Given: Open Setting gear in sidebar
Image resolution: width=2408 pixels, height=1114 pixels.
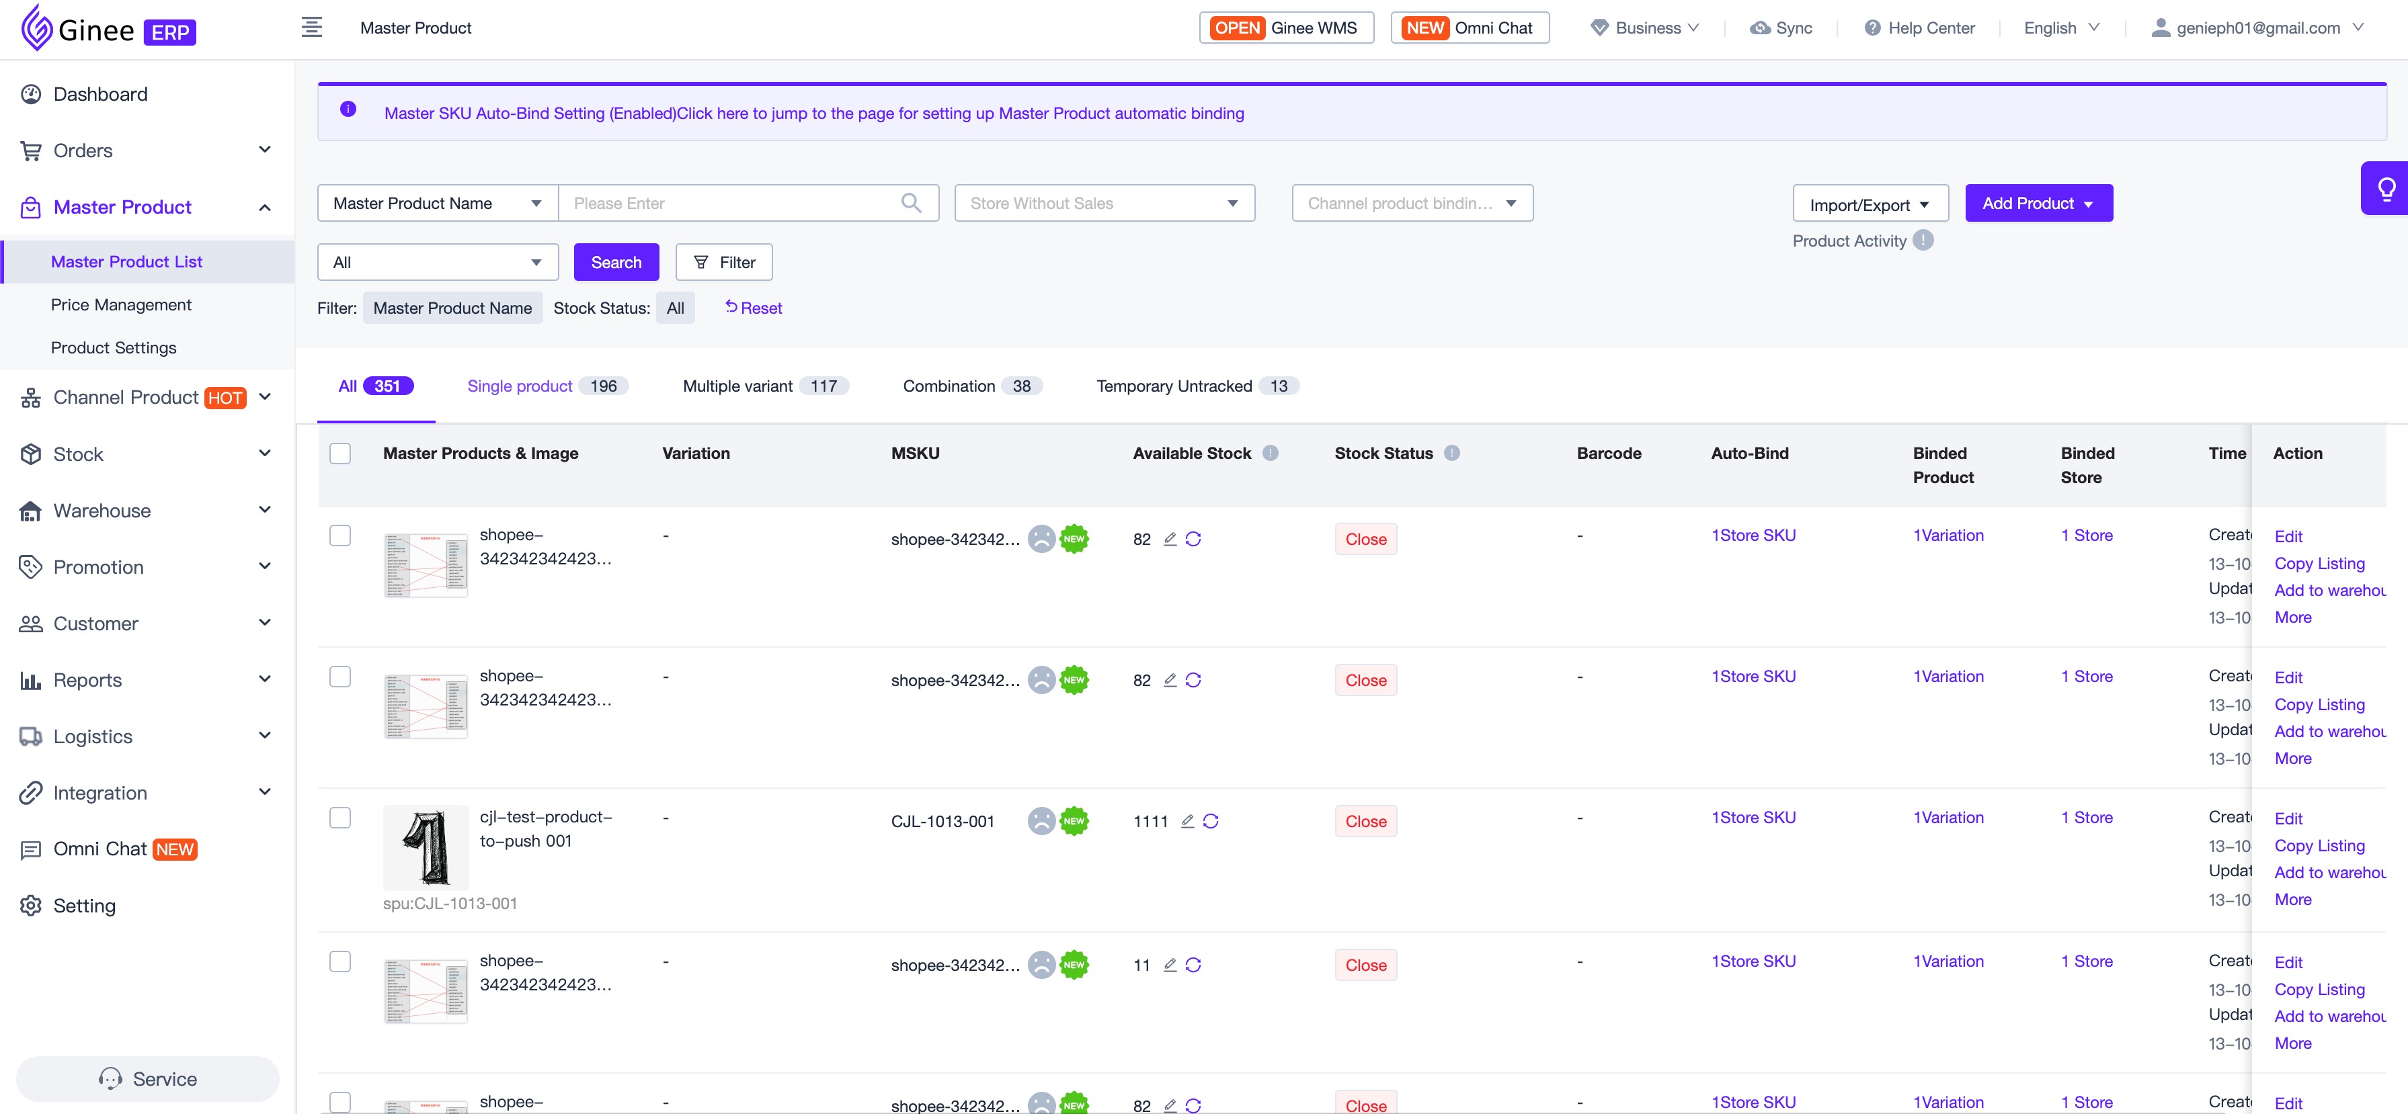Looking at the screenshot, I should [31, 906].
